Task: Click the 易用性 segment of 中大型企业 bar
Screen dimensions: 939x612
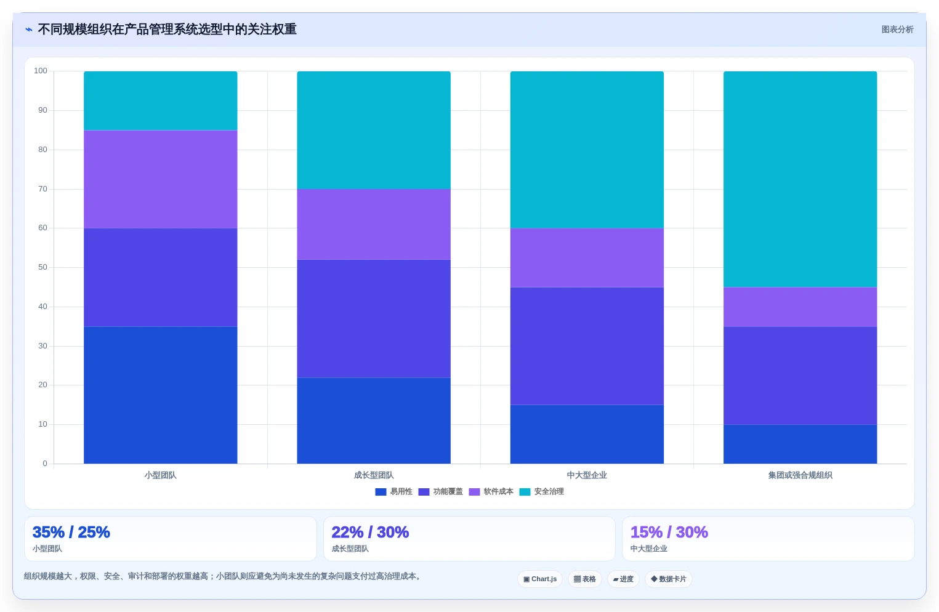Action: click(587, 434)
